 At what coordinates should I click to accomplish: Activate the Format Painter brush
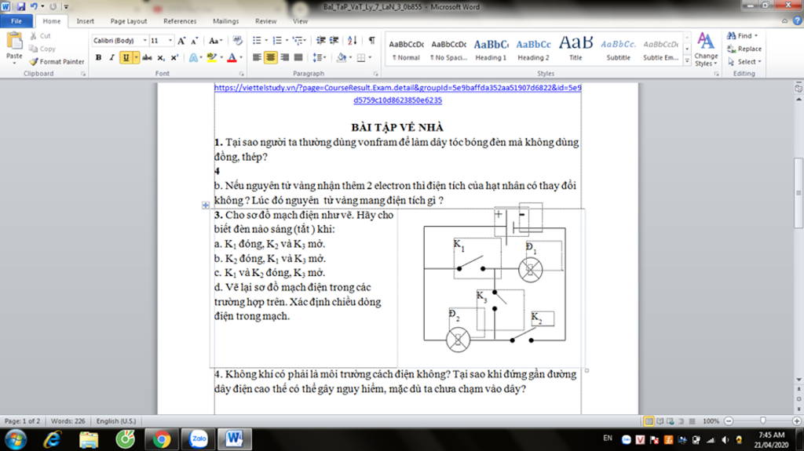57,61
